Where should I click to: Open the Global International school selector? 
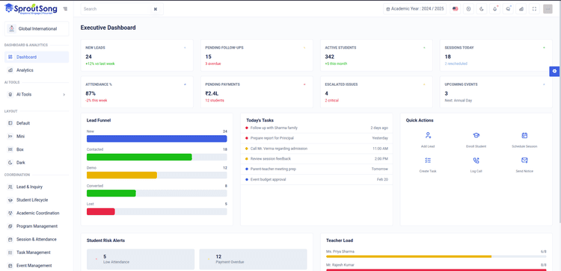click(x=37, y=28)
